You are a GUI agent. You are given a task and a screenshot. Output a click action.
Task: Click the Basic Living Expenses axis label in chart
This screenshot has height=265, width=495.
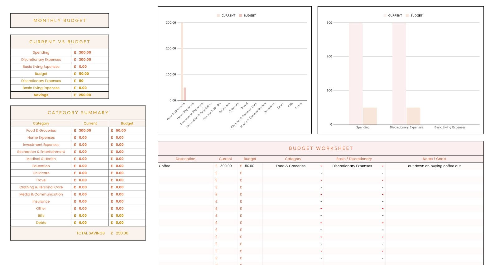[x=450, y=128]
